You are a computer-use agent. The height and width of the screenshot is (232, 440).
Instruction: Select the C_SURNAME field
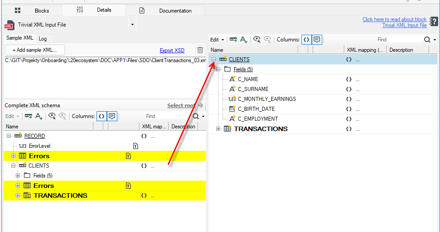253,89
